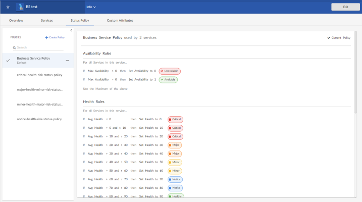
Task: Switch to the Services tab
Action: click(47, 20)
